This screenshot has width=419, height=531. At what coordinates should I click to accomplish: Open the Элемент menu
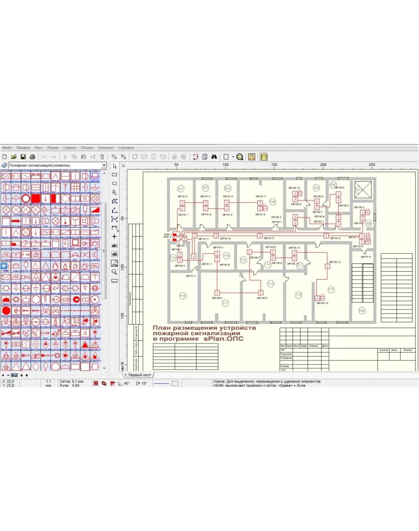[x=106, y=148]
